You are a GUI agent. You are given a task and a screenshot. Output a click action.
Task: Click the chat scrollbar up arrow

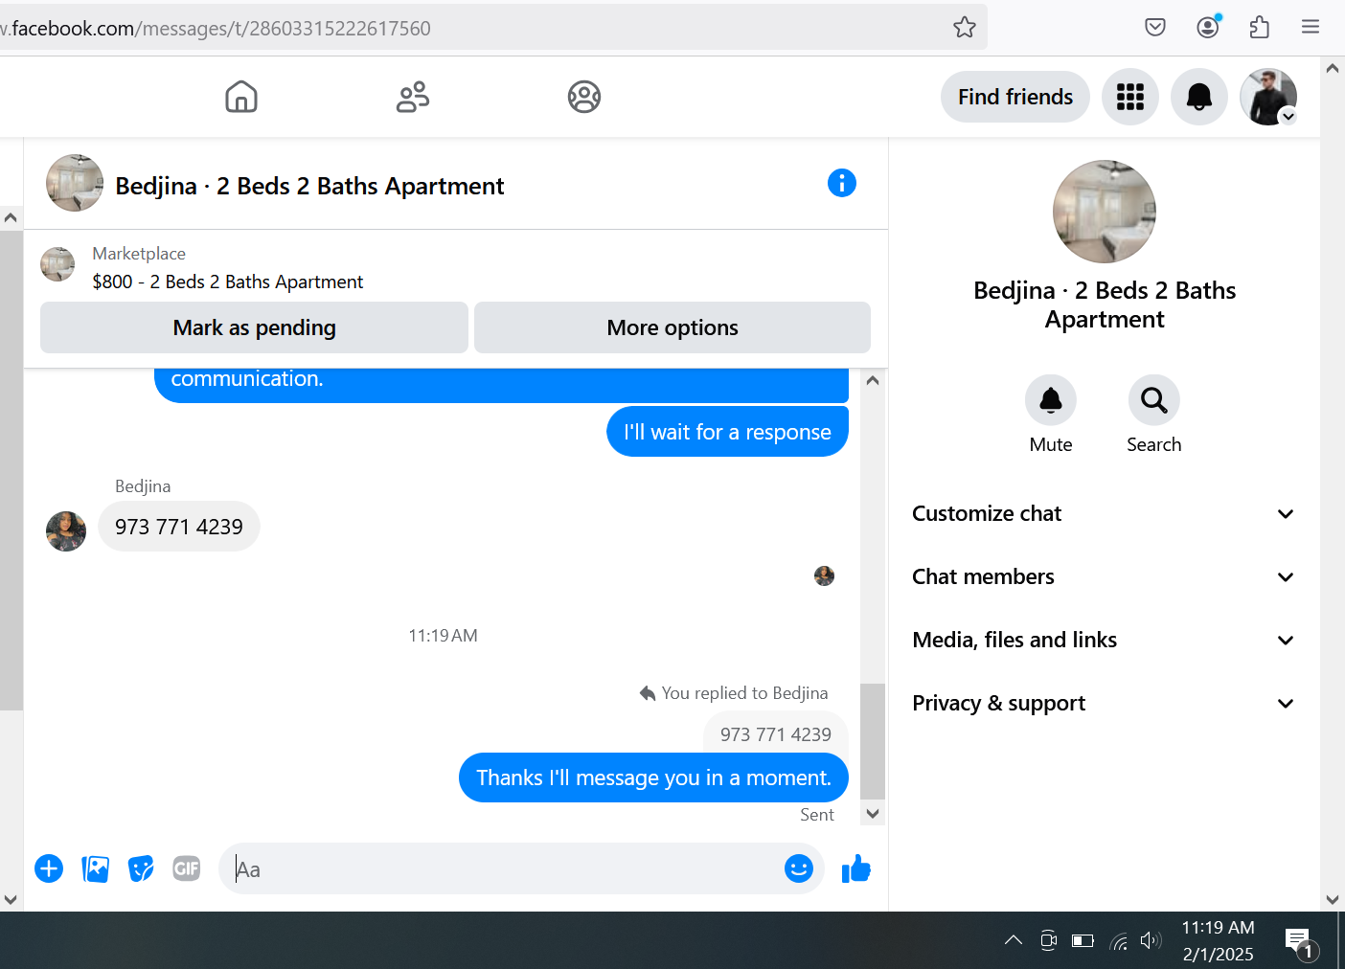873,380
